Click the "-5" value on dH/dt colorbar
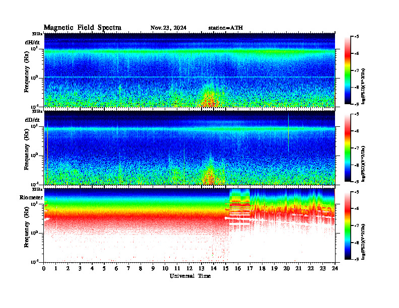 pos(357,37)
